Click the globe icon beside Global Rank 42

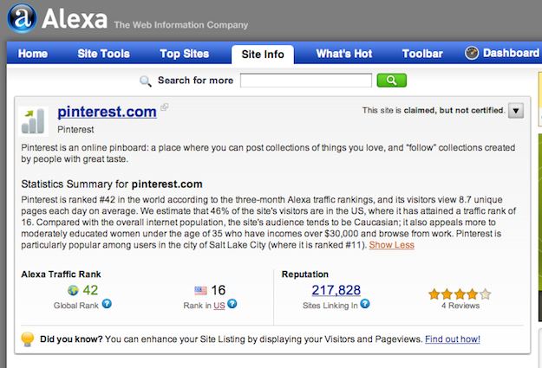(x=73, y=290)
